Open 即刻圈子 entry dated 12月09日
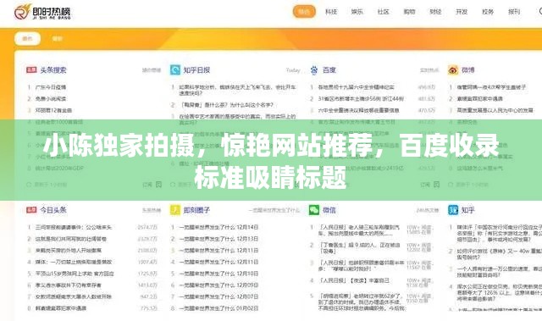The width and height of the screenshot is (542, 321). click(x=218, y=285)
